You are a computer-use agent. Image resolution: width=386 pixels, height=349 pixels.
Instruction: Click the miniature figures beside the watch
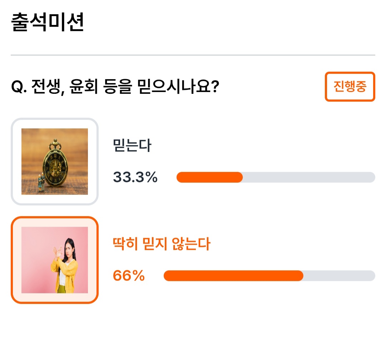click(41, 182)
